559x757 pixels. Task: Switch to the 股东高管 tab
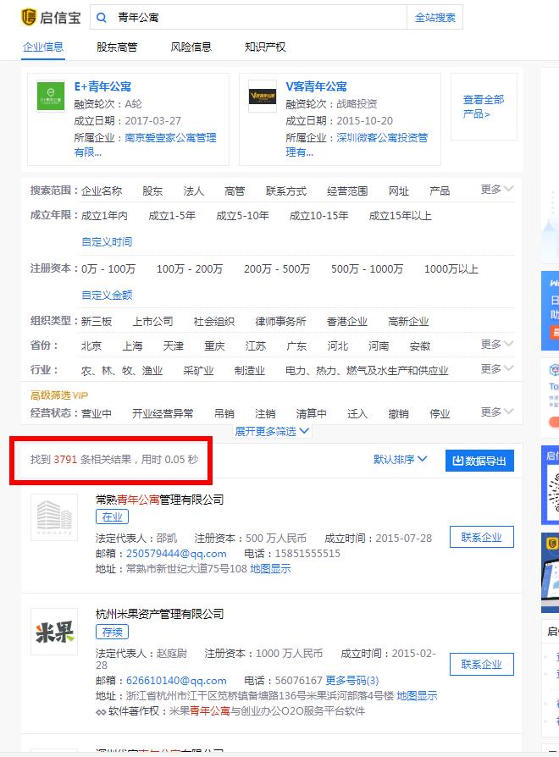pos(117,47)
